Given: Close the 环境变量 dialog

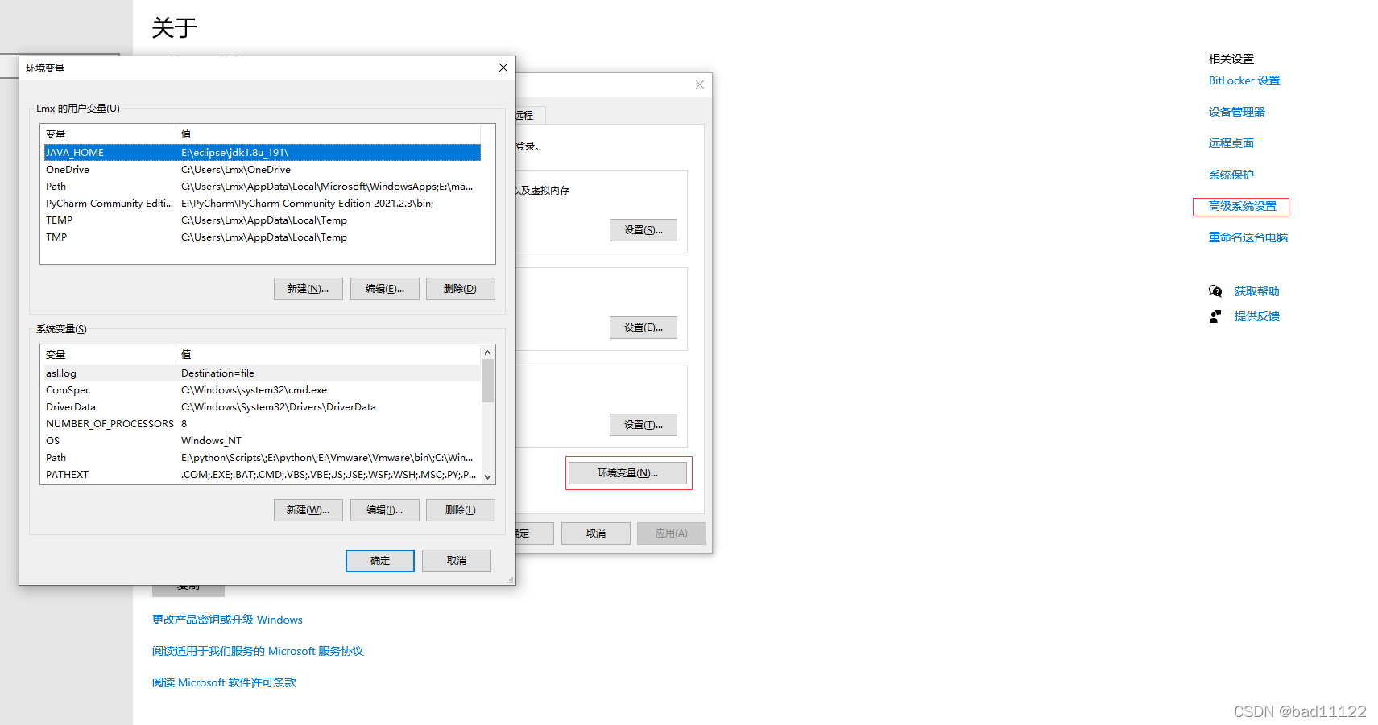Looking at the screenshot, I should (503, 68).
